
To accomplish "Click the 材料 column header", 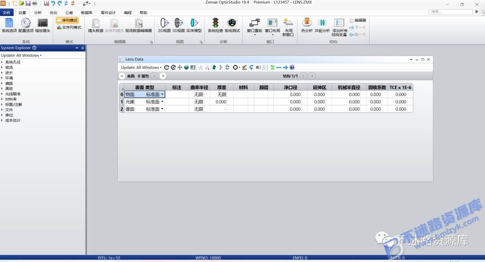I will click(243, 87).
